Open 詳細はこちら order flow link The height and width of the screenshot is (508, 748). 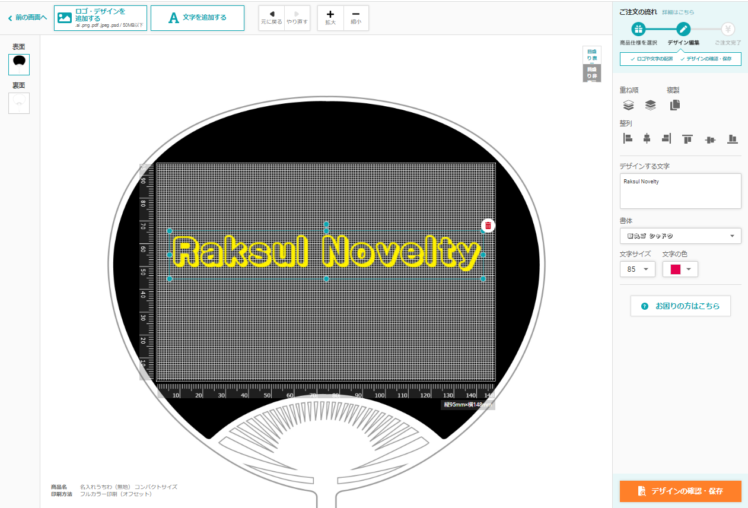click(678, 12)
